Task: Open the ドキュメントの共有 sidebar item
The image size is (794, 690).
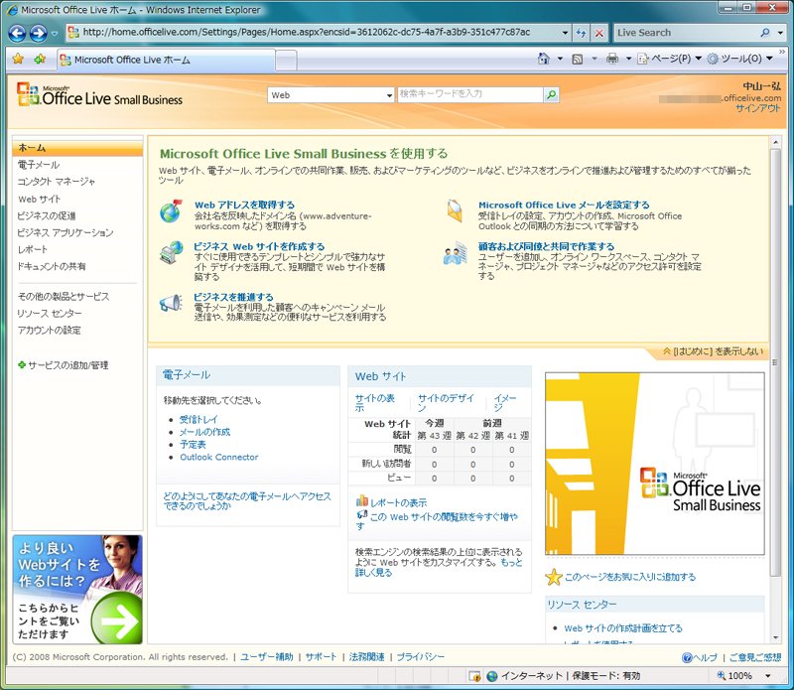Action: click(52, 266)
